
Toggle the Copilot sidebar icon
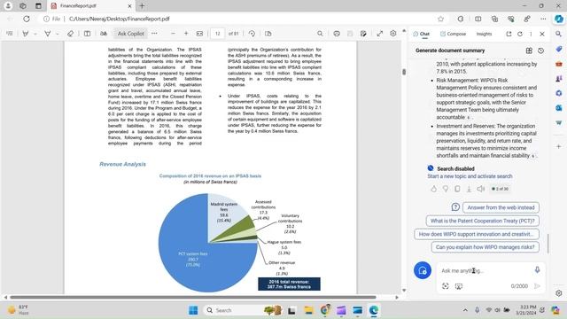(x=559, y=19)
